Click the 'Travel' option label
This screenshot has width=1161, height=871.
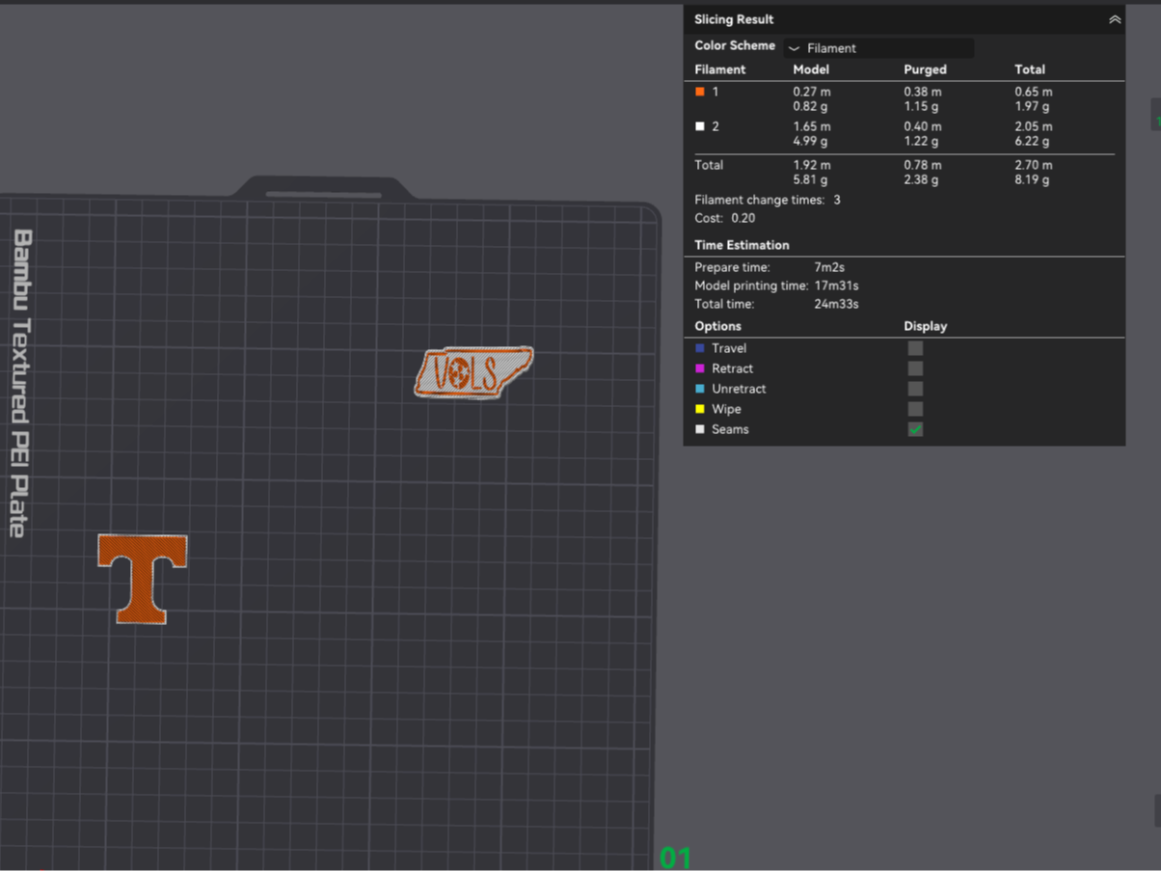[x=729, y=348]
